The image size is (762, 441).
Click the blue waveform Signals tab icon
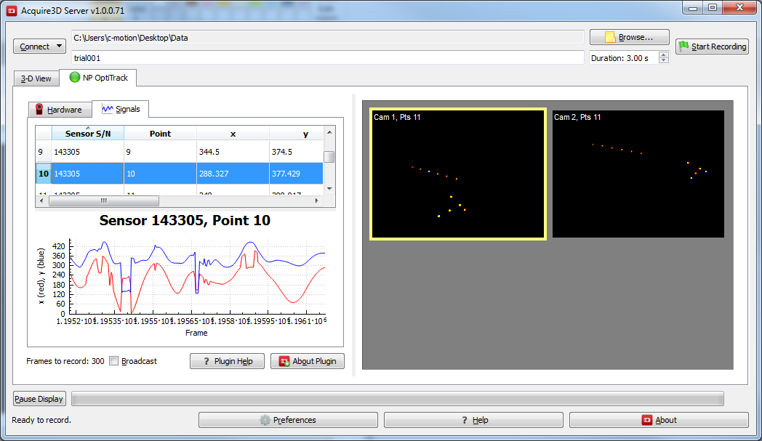point(108,109)
